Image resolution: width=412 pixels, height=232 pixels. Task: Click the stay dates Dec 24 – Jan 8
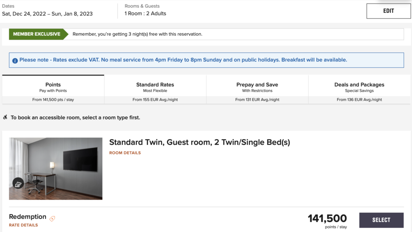click(x=47, y=14)
